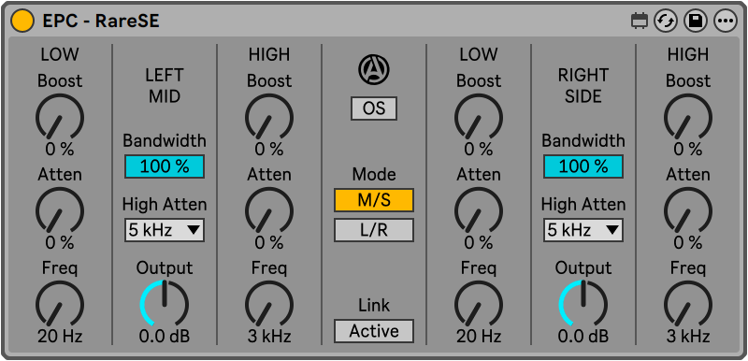Click Left Mid LOW Freq knob

[x=60, y=304]
